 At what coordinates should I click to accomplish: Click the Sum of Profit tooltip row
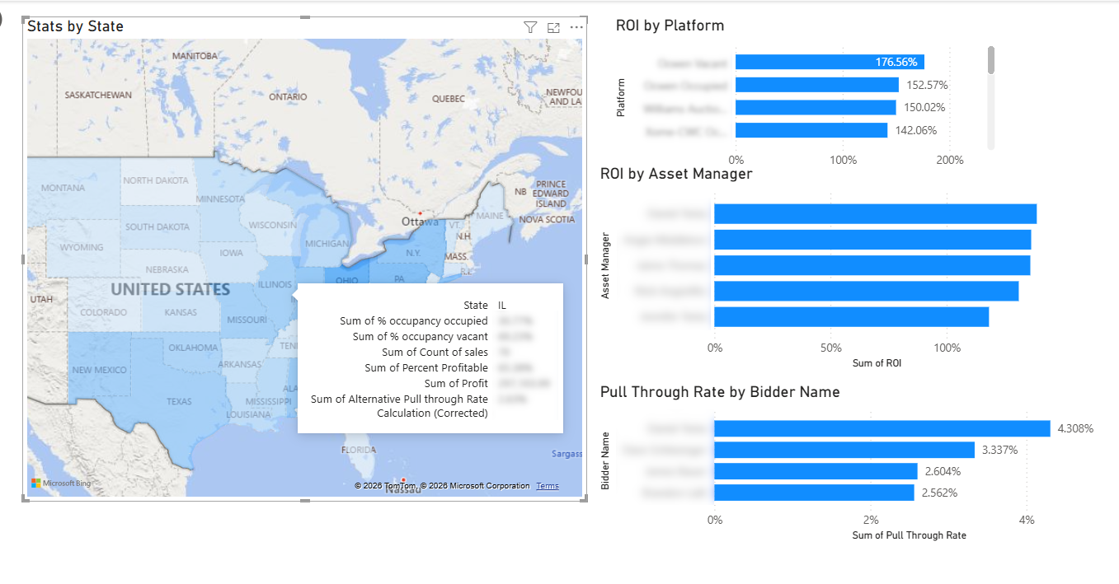click(x=430, y=383)
